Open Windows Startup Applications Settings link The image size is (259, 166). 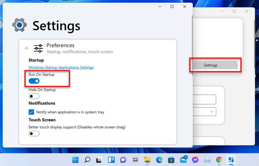(61, 67)
